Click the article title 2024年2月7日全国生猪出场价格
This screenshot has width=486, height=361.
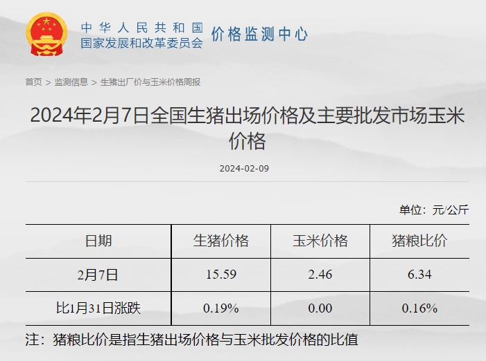click(x=248, y=128)
